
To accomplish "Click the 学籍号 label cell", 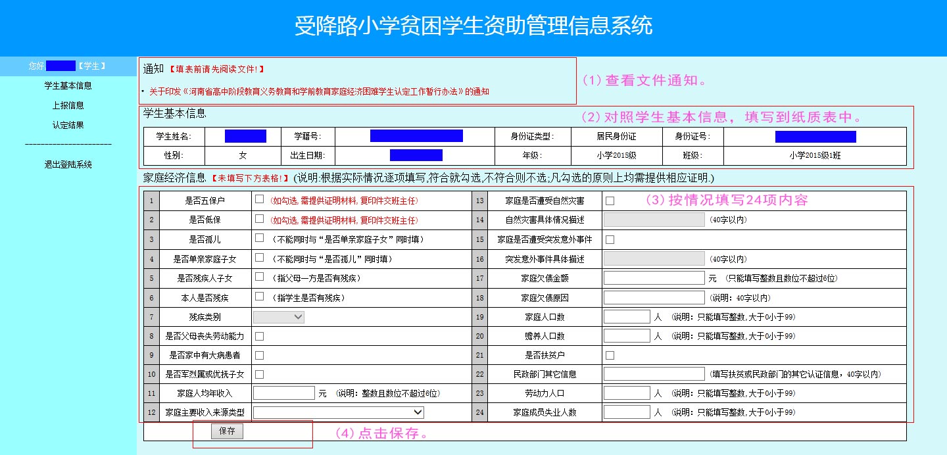I will pos(308,137).
